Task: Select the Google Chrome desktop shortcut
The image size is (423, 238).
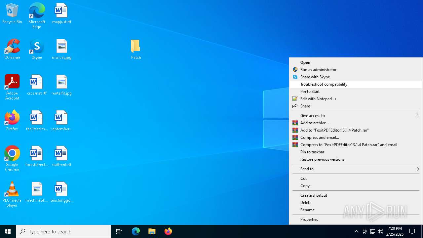Action: point(12,159)
